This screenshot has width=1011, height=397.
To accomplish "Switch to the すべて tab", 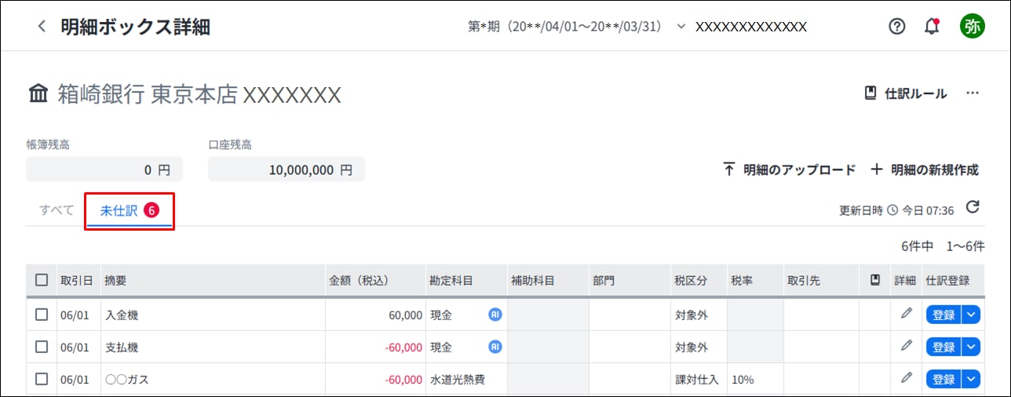I will click(57, 210).
